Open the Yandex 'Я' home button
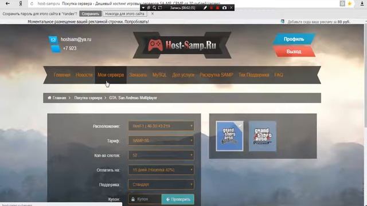Image resolution: width=367 pixels, height=206 pixels. 21,3
